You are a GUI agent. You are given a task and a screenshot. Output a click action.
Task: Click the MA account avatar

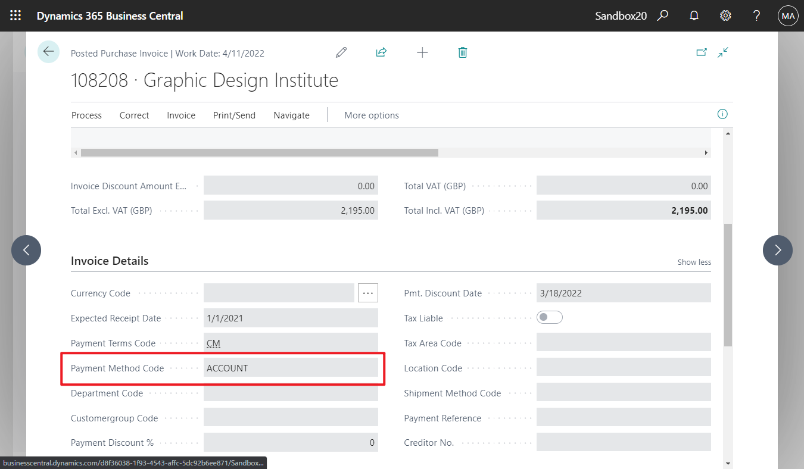[x=788, y=15]
